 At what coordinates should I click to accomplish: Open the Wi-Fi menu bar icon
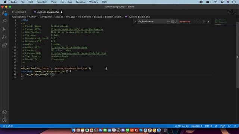coord(216,2)
